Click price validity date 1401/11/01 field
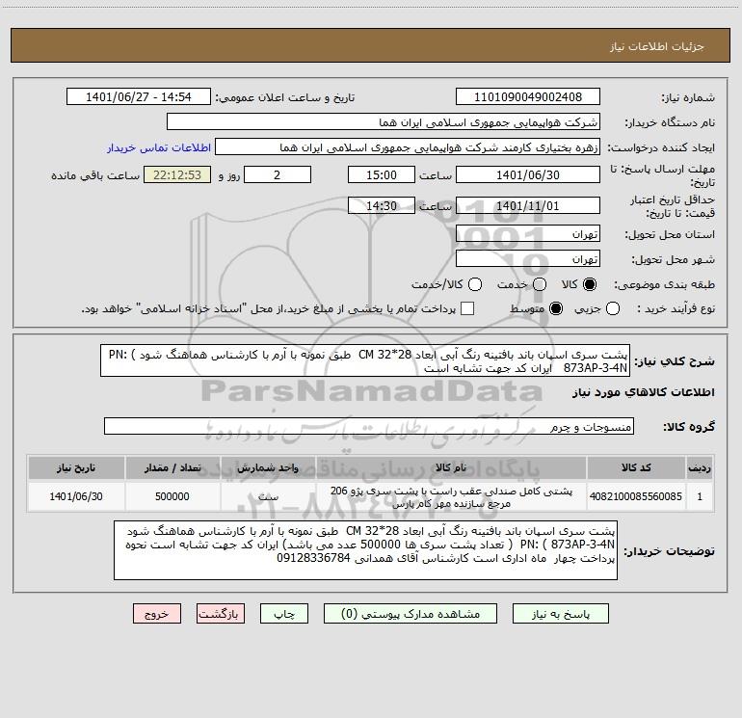 pos(528,205)
